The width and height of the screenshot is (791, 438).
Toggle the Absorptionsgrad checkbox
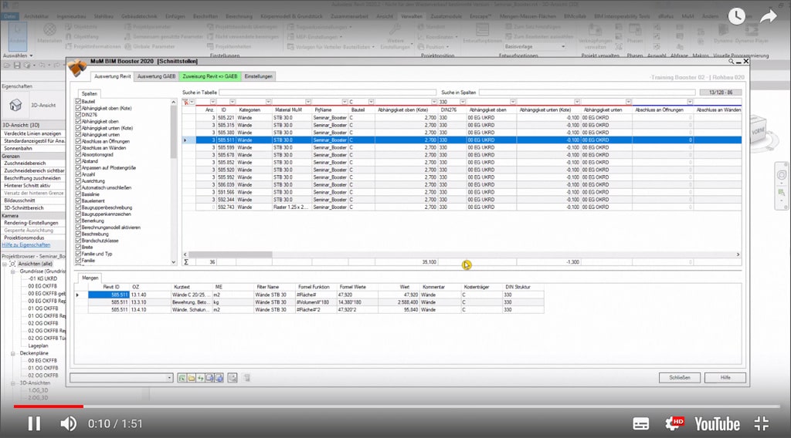(x=78, y=154)
